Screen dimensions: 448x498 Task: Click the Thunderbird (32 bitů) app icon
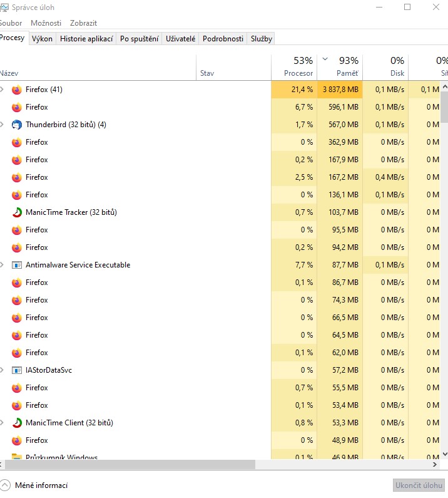pyautogui.click(x=17, y=125)
